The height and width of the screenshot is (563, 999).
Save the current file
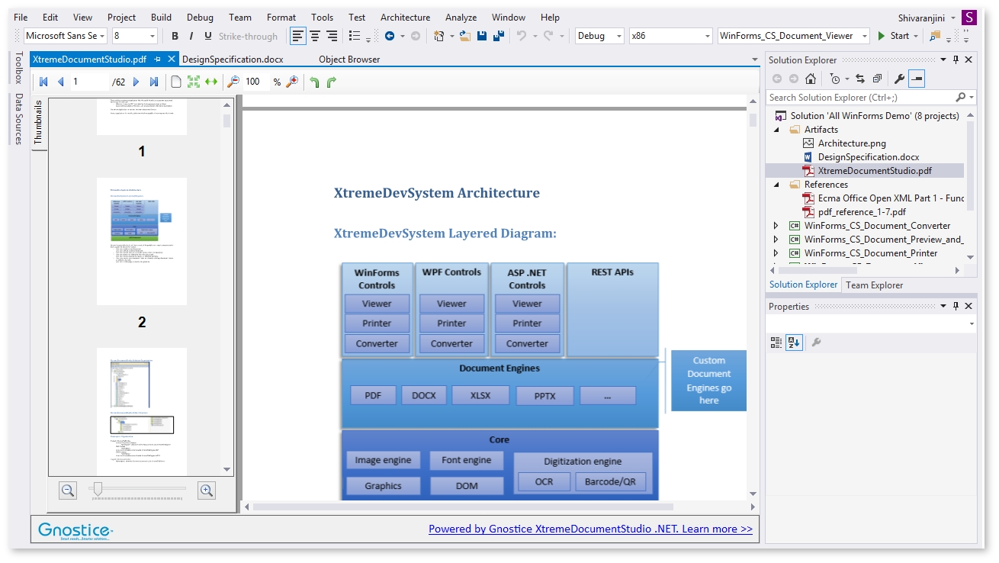(482, 36)
